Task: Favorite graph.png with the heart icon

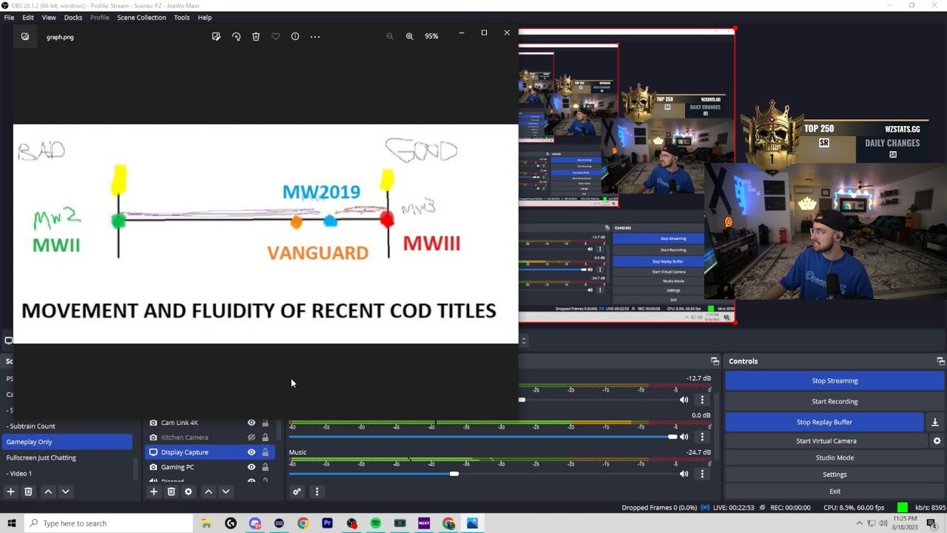Action: tap(275, 36)
